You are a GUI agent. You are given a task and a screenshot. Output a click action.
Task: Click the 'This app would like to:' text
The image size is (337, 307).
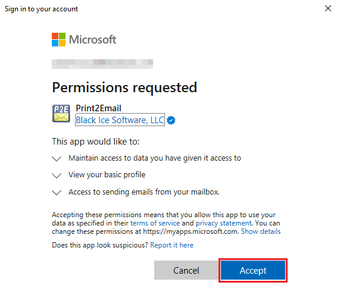click(96, 142)
